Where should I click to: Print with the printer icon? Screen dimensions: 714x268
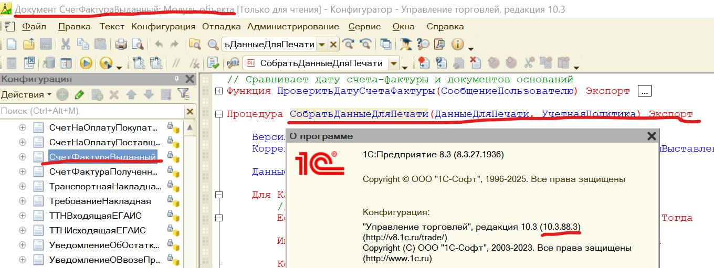pos(121,45)
